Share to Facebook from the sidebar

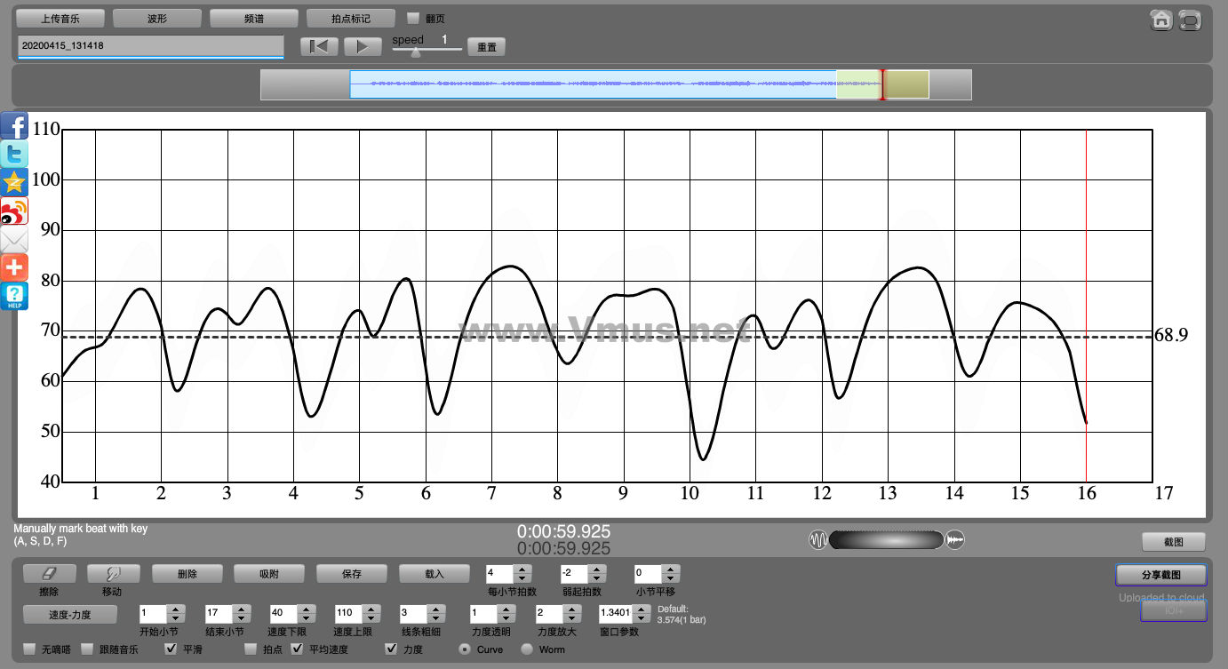click(x=14, y=126)
